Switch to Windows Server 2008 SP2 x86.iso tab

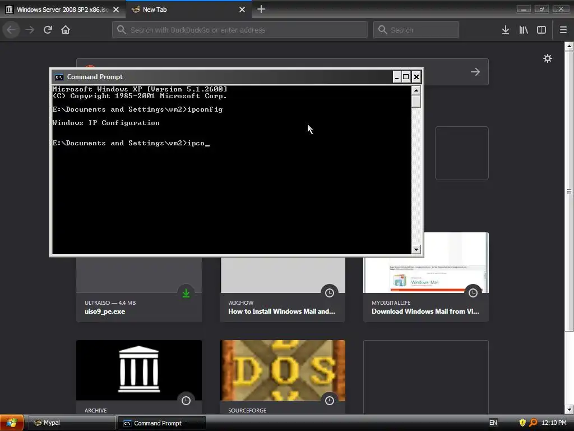point(62,10)
